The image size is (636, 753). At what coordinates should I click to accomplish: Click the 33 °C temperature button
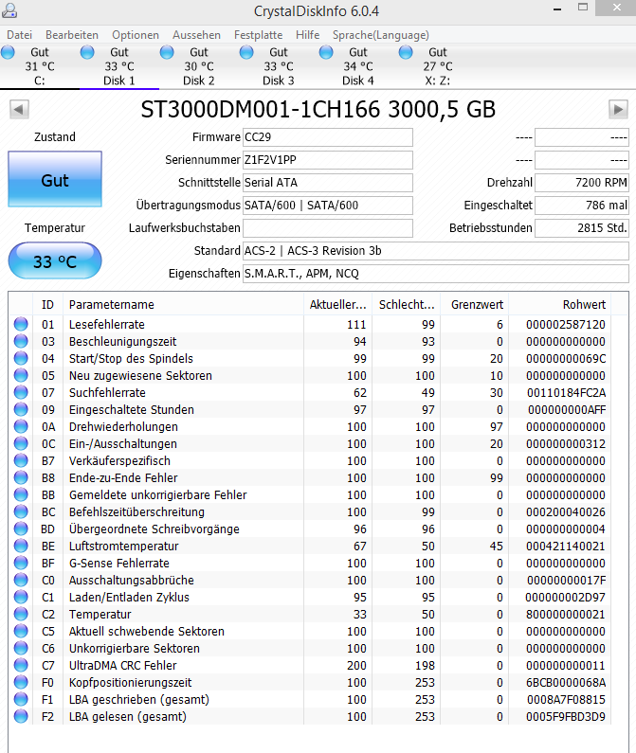coord(55,260)
